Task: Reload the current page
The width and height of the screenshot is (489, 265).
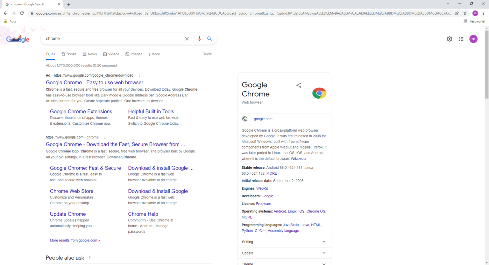Action: point(22,13)
